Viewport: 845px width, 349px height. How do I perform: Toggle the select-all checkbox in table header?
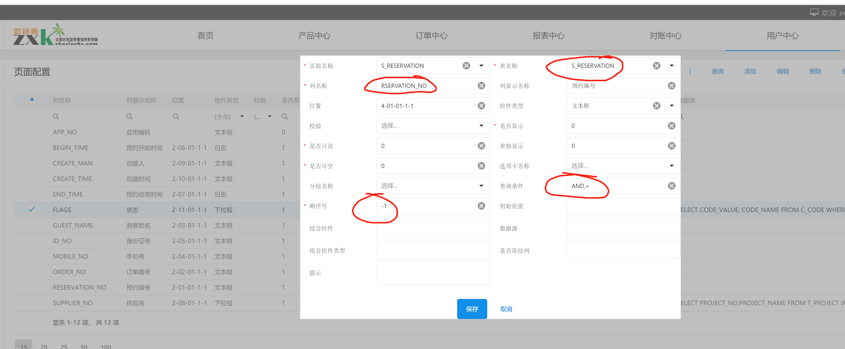click(32, 99)
